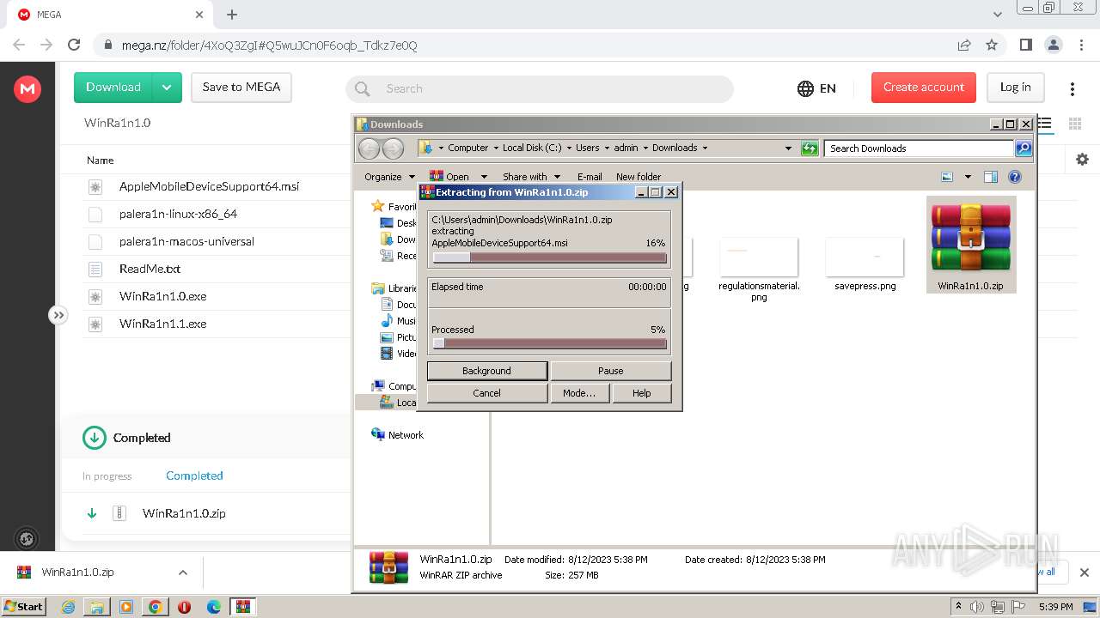The width and height of the screenshot is (1100, 618).
Task: Open the Download options dropdown arrow
Action: pos(168,88)
